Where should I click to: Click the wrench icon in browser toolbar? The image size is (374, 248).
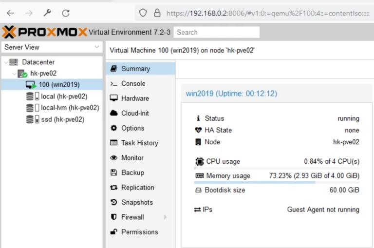click(47, 13)
